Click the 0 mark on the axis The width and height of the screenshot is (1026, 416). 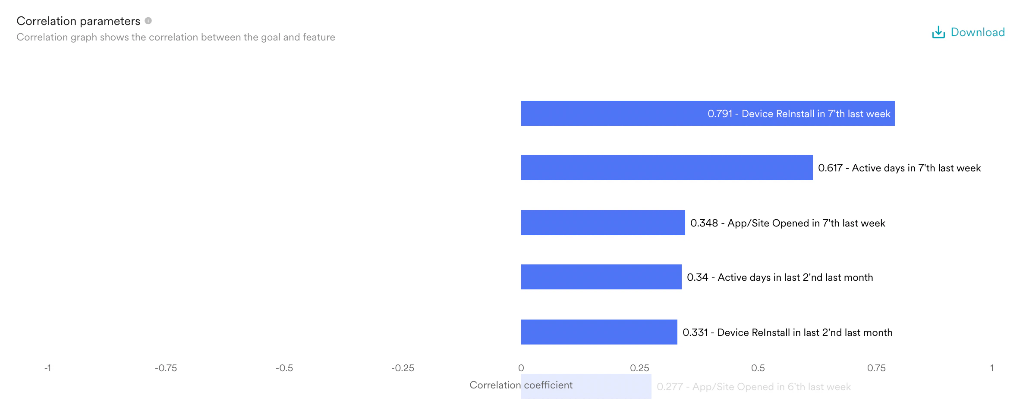point(521,368)
